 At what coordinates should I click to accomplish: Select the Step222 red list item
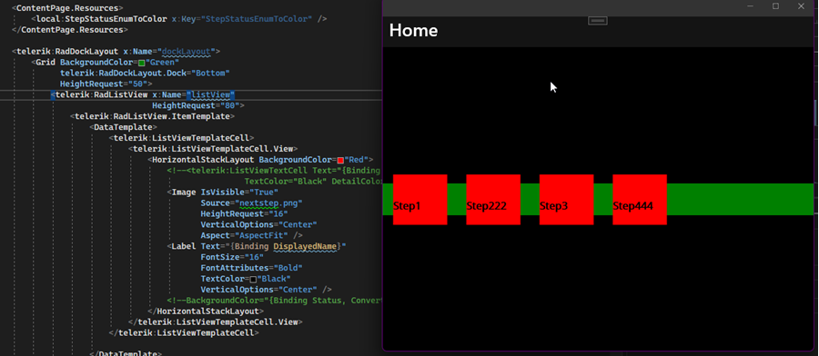coord(493,200)
